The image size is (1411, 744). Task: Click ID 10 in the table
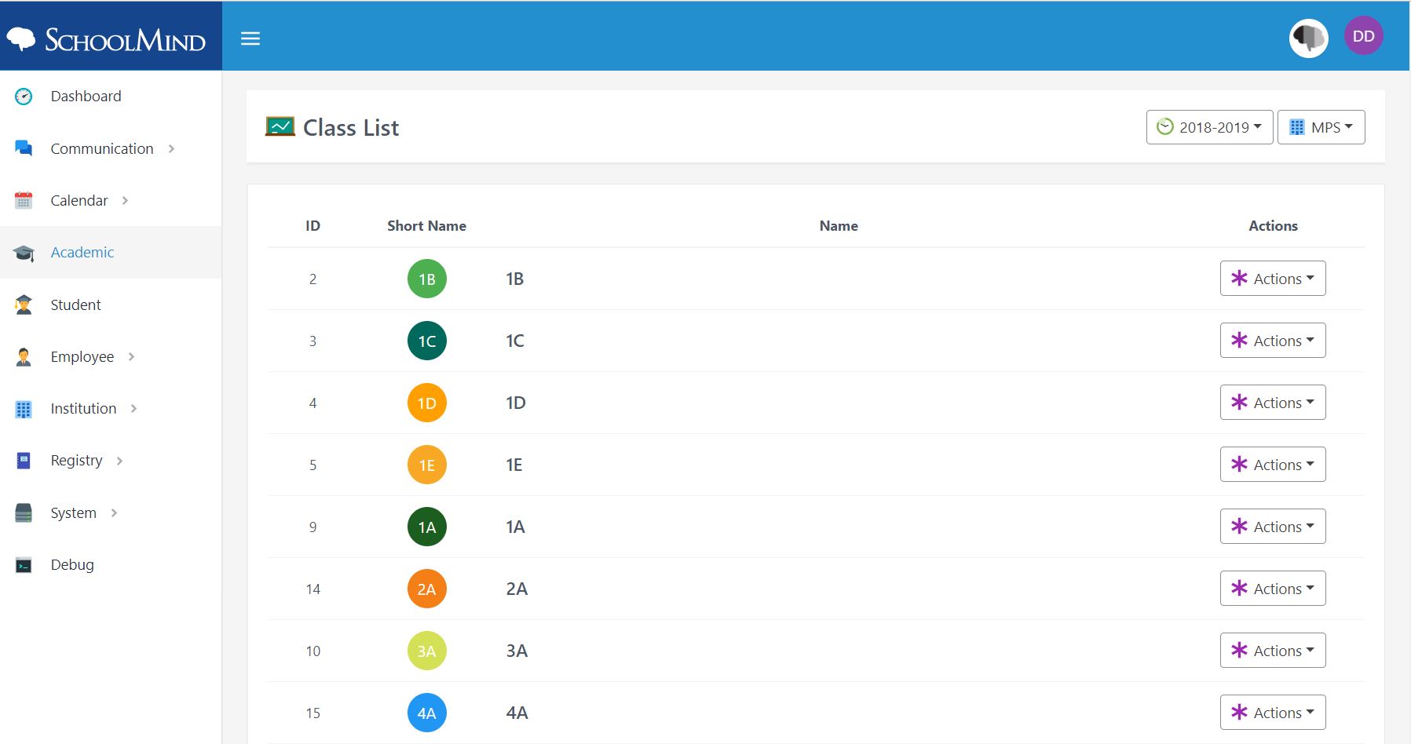point(313,651)
